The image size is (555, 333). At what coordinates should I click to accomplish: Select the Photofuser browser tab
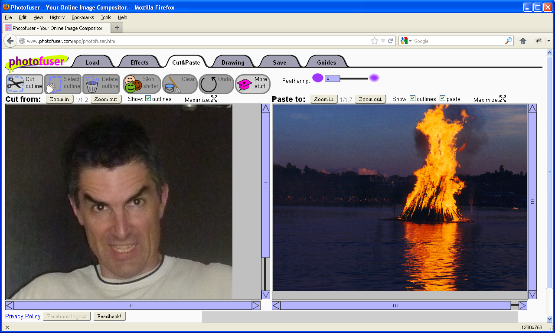point(56,28)
